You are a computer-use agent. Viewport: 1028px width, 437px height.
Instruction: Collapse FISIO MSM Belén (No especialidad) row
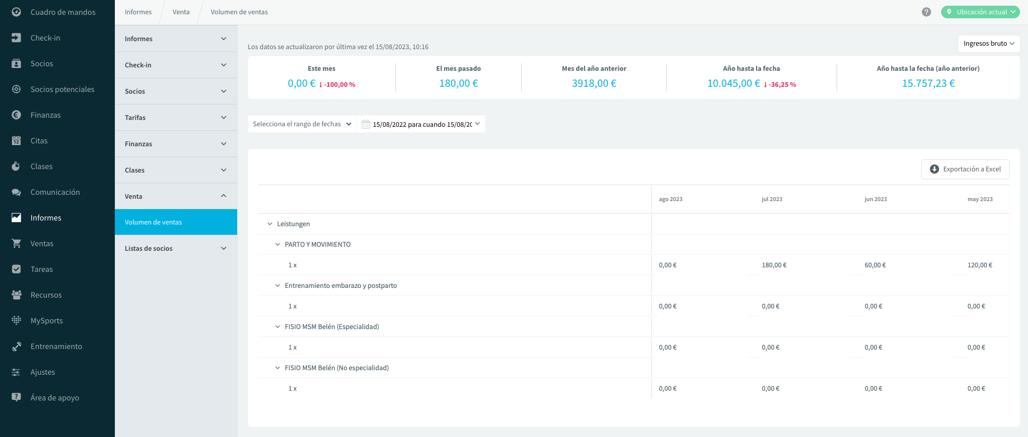[x=278, y=368]
